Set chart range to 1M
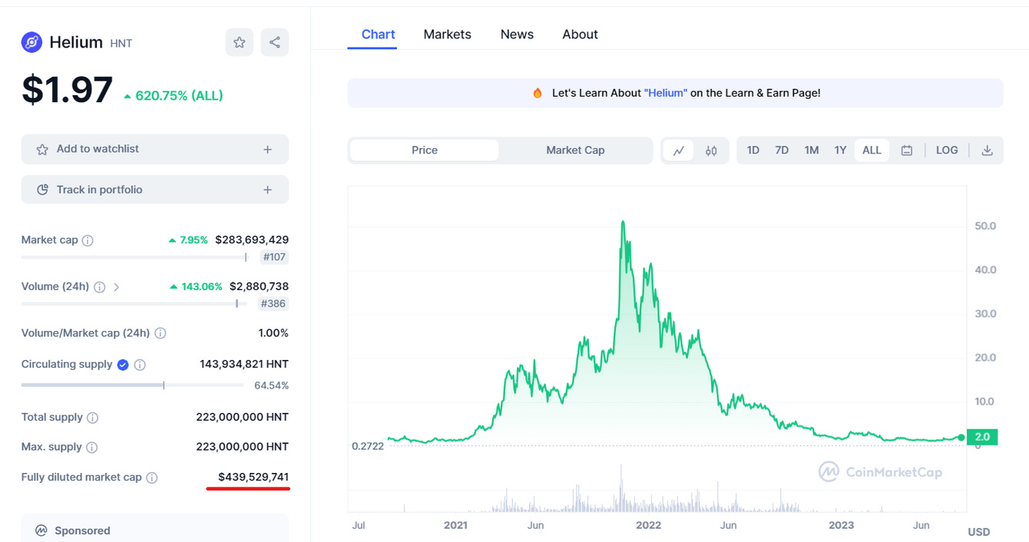1029x542 pixels. [812, 150]
